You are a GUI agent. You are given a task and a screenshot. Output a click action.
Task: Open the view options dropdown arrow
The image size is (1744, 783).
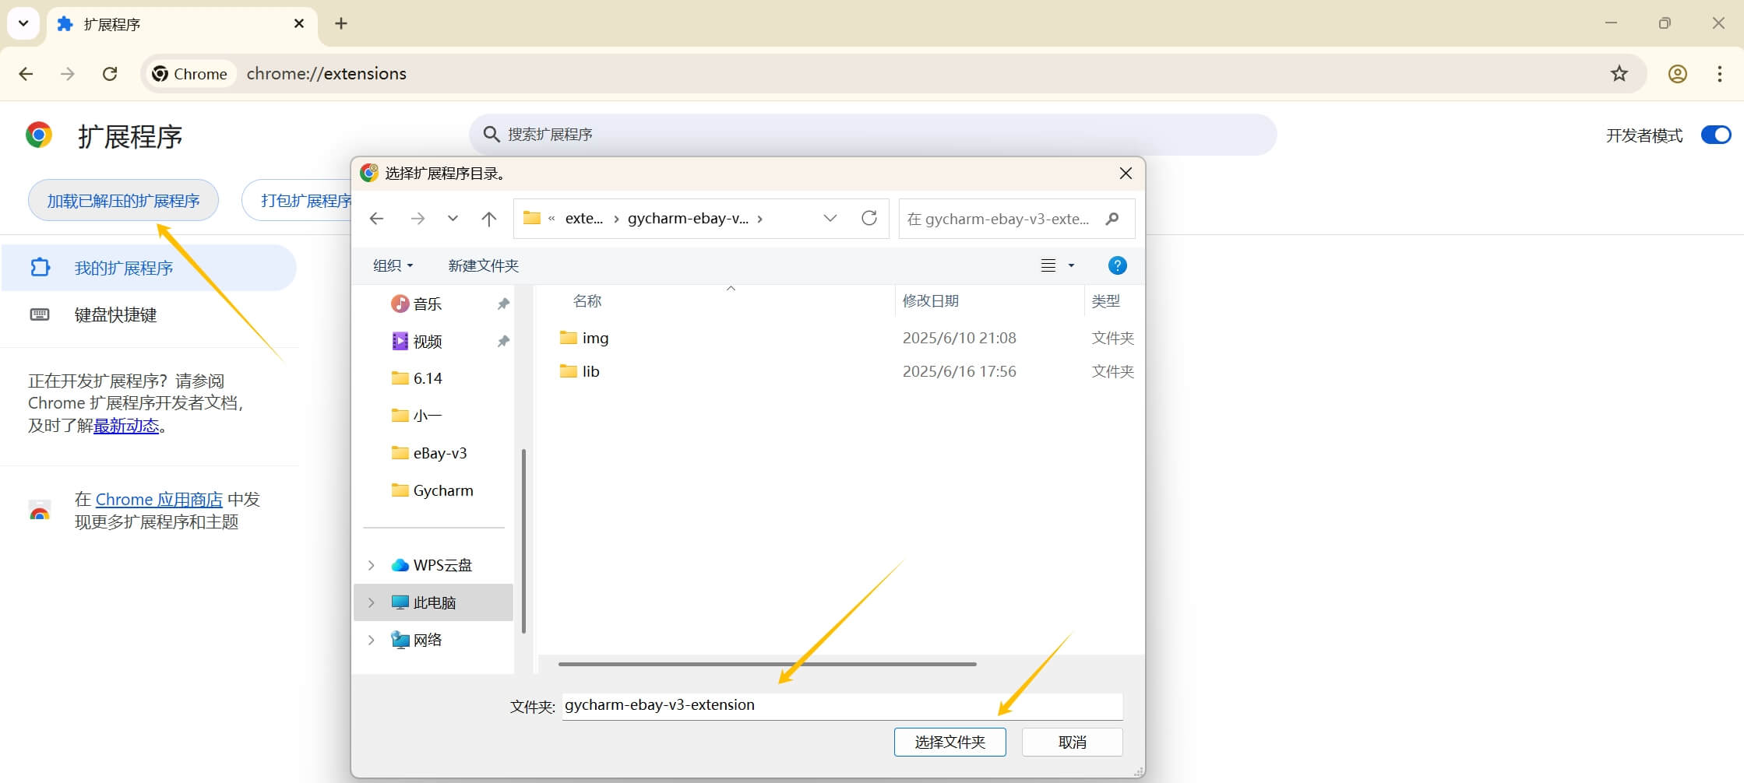tap(1071, 265)
